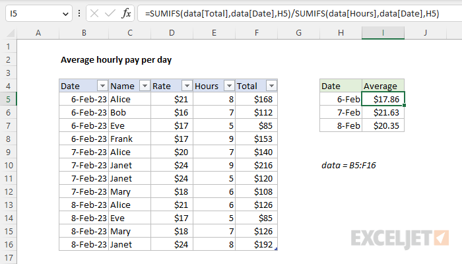Click the table resize handle at F16
Screen dimensions: 462x264
276,249
